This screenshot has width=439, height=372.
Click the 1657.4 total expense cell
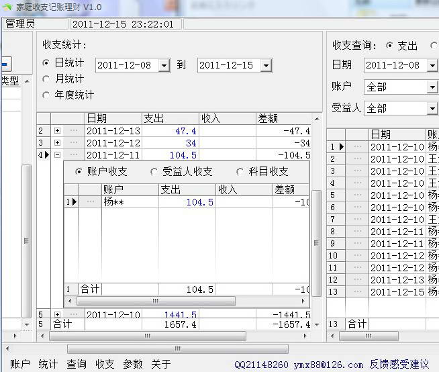click(x=170, y=324)
